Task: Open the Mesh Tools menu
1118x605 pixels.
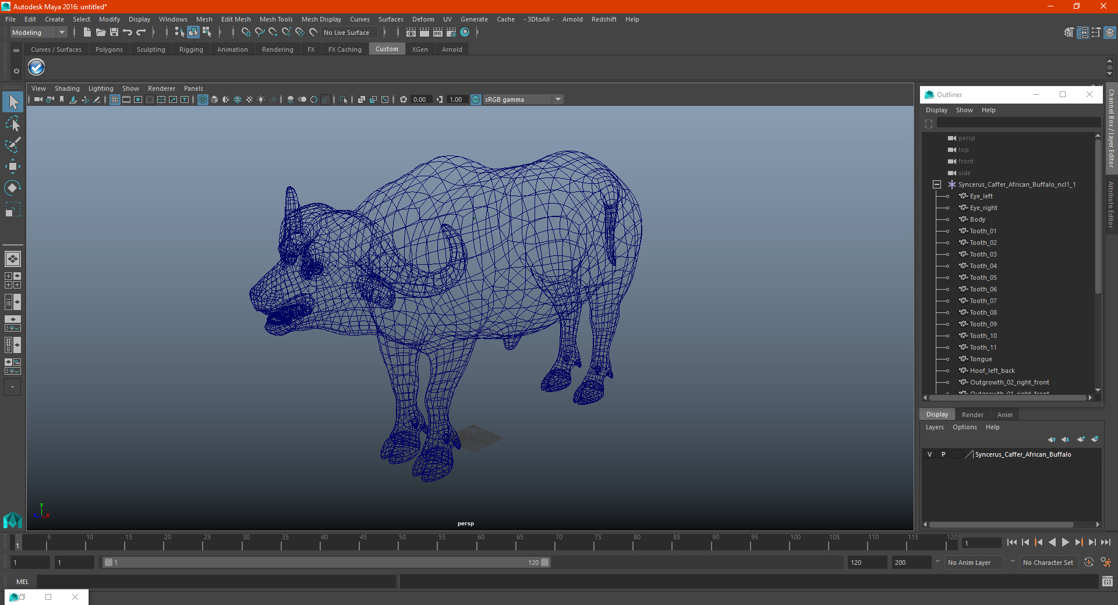Action: (x=276, y=19)
